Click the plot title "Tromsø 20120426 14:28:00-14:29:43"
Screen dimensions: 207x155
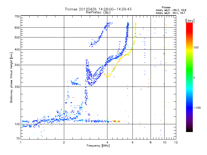click(x=98, y=9)
